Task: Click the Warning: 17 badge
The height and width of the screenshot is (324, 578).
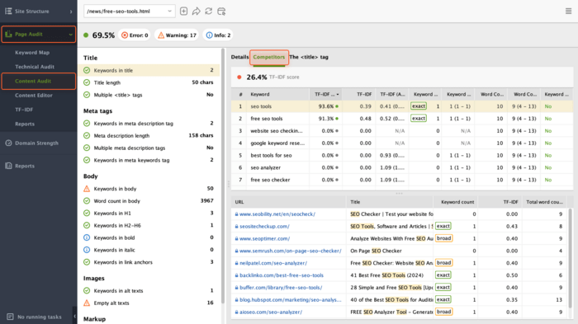Action: tap(177, 35)
